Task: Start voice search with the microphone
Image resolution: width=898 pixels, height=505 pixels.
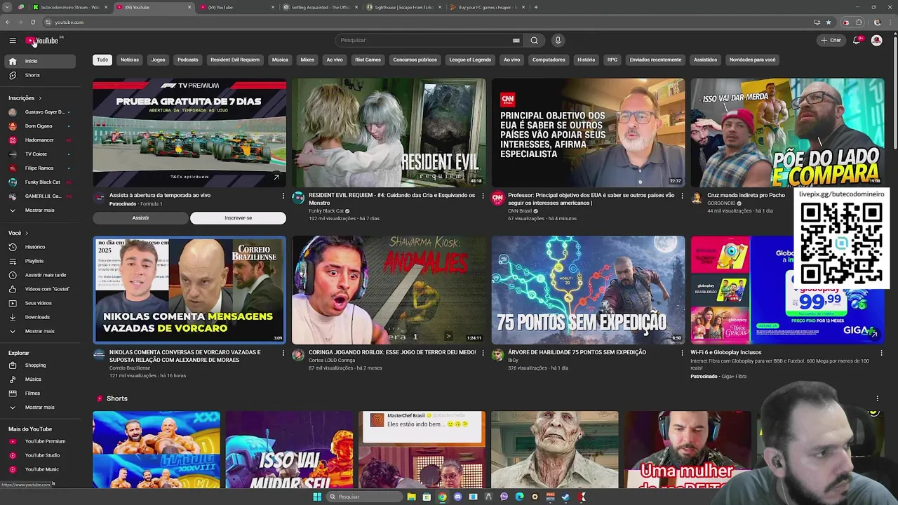Action: [558, 40]
